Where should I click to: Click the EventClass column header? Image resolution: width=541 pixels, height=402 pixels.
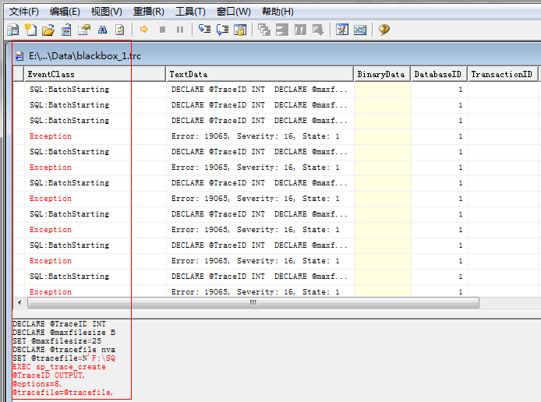point(95,74)
